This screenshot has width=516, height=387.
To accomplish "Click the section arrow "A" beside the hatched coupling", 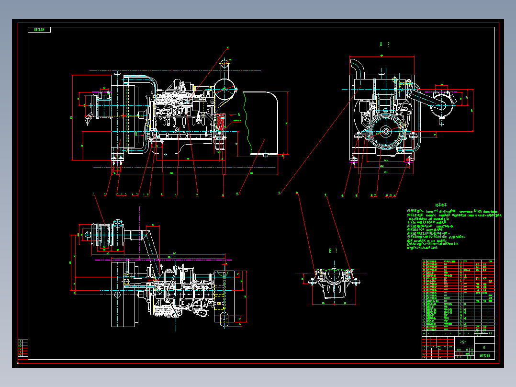I will 239,114.
